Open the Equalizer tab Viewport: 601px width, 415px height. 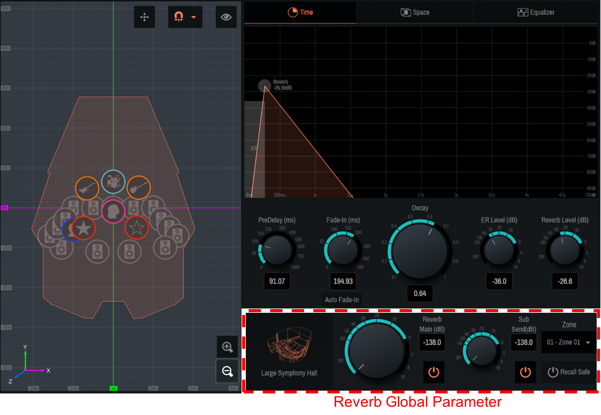coord(536,12)
